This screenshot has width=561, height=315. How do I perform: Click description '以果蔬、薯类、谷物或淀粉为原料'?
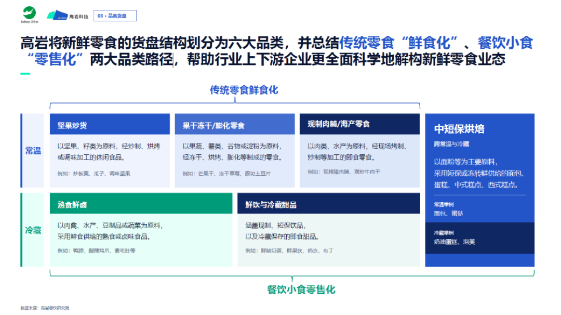(232, 146)
